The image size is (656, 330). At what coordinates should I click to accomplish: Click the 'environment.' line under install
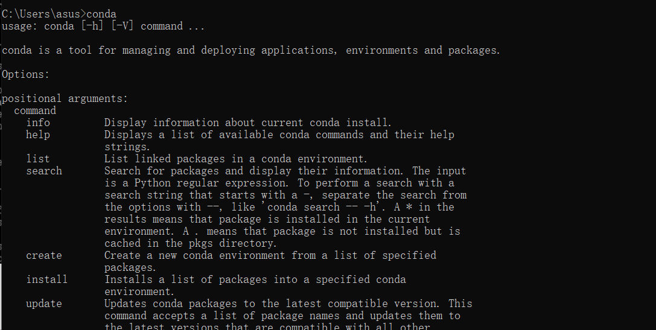[139, 291]
